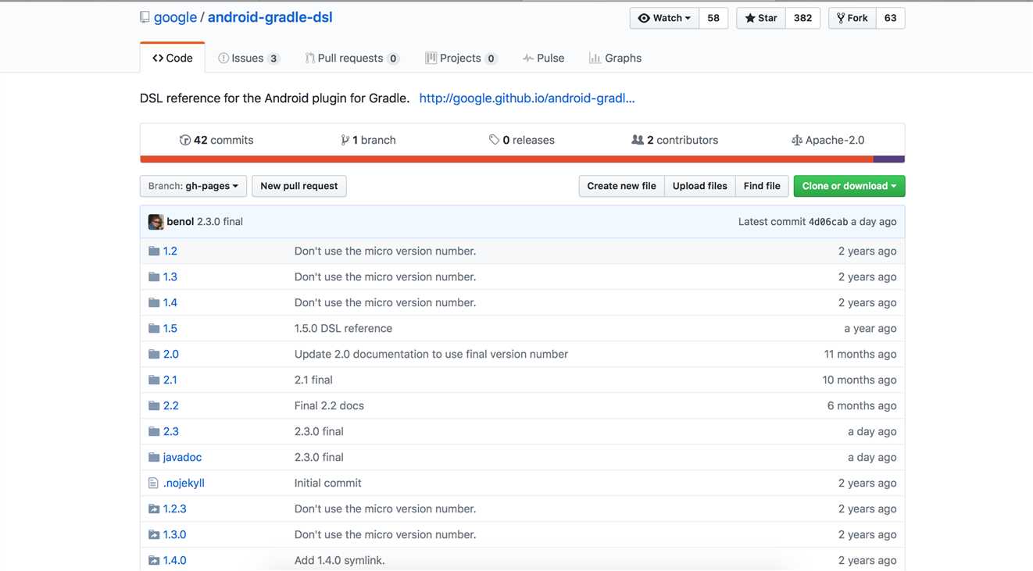The image size is (1033, 571).
Task: Open the .nojekyll file
Action: [184, 483]
